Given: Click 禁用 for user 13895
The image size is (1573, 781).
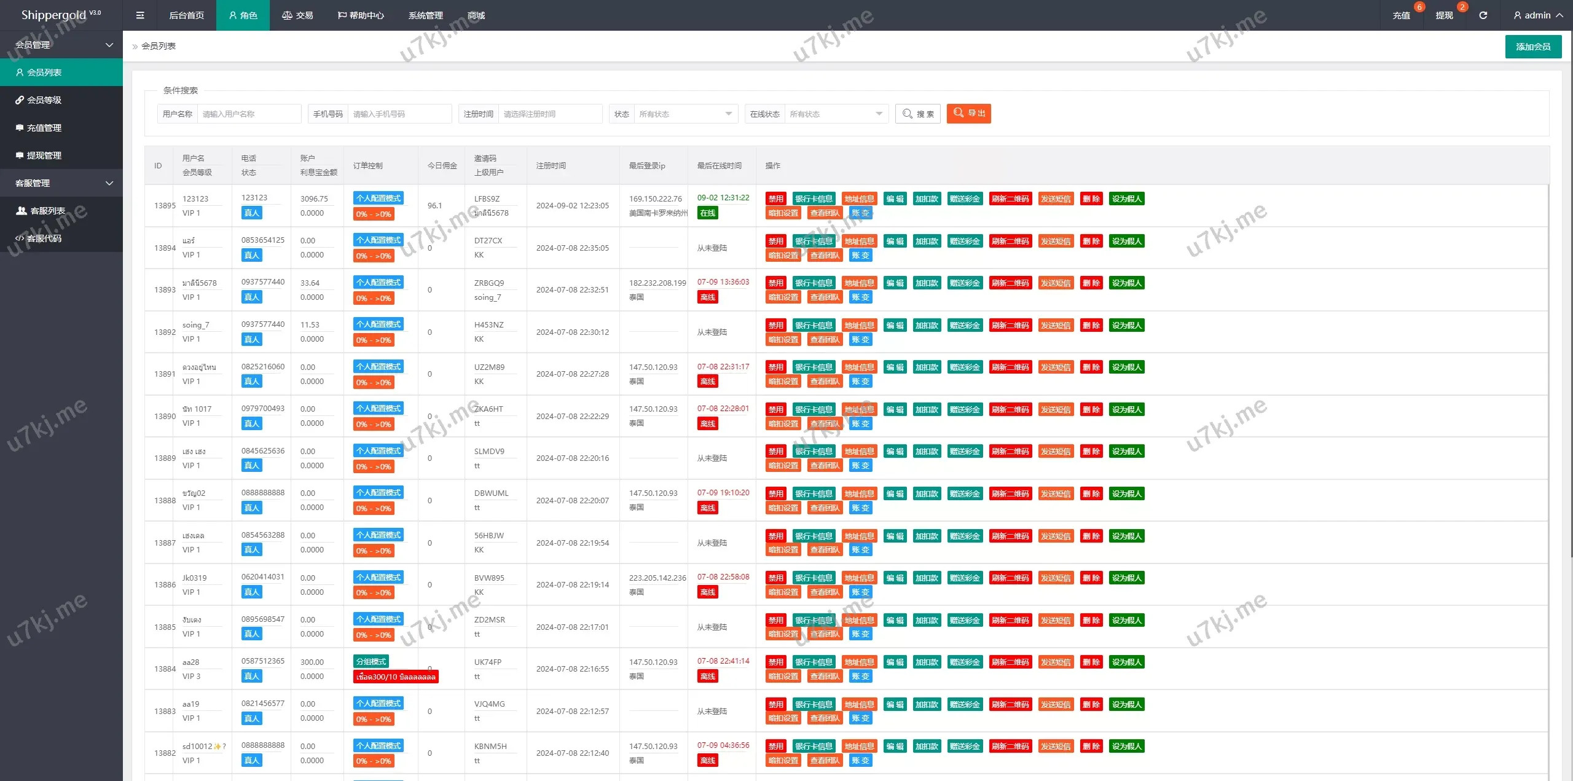Looking at the screenshot, I should point(775,199).
